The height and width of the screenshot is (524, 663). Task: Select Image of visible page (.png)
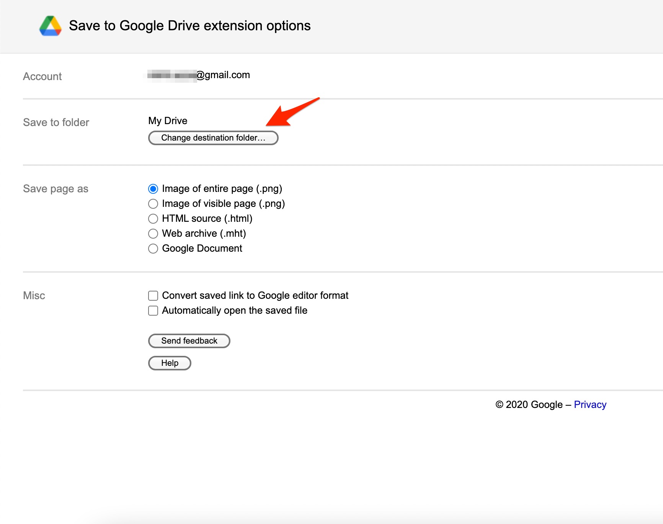tap(153, 204)
